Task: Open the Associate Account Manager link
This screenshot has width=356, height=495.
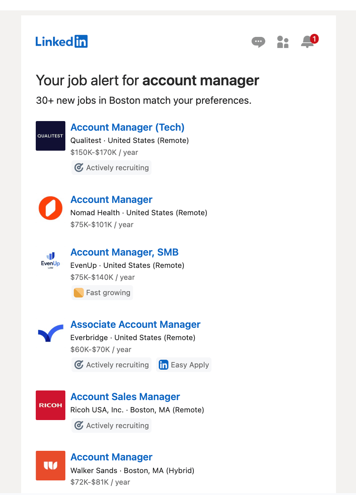Action: [x=135, y=324]
